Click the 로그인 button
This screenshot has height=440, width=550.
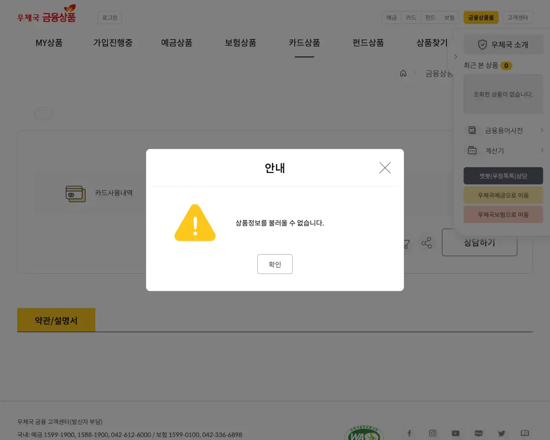[110, 17]
